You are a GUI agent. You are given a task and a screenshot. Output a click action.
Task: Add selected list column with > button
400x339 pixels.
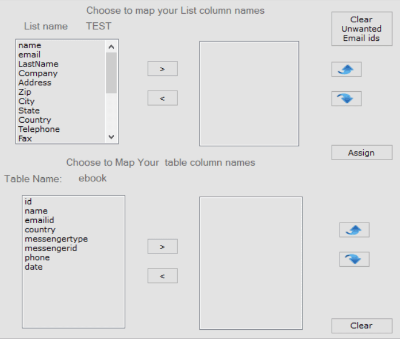tap(163, 69)
